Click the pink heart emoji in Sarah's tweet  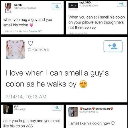(31, 25)
